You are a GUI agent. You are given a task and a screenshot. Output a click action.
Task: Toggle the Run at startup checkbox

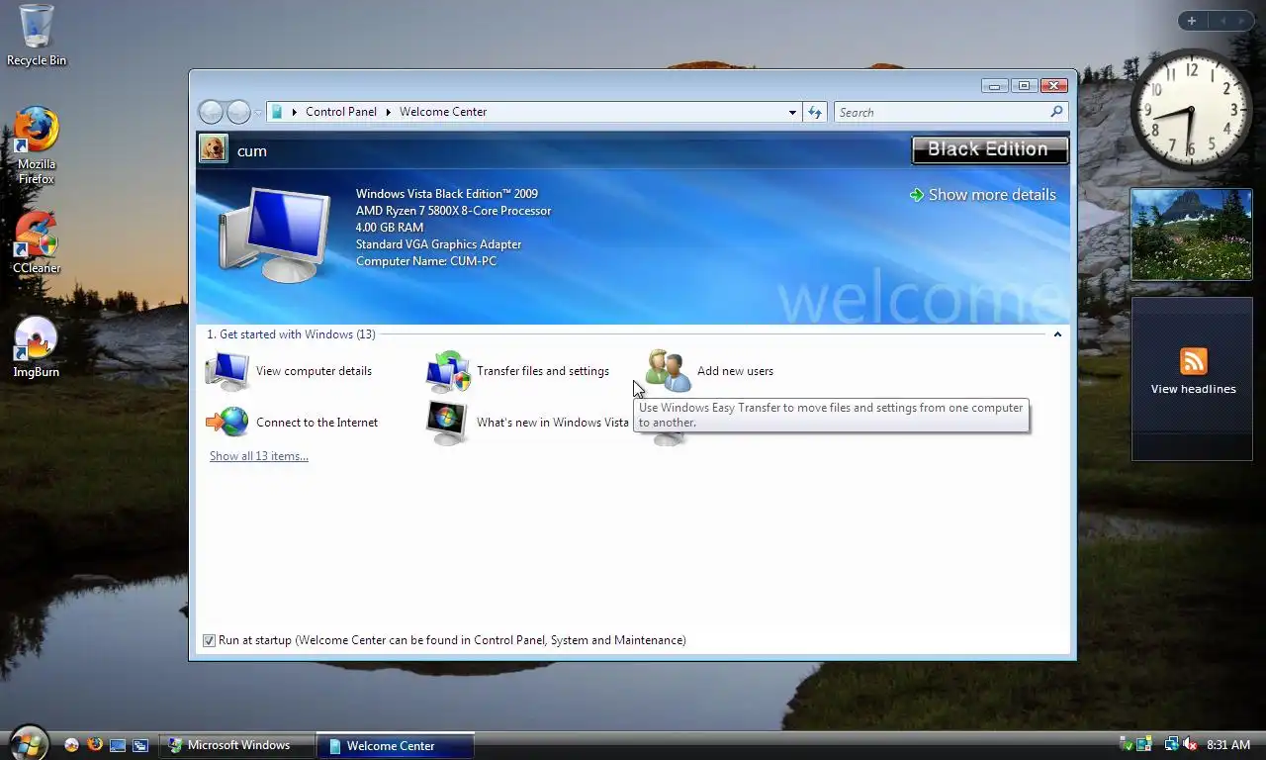(209, 640)
